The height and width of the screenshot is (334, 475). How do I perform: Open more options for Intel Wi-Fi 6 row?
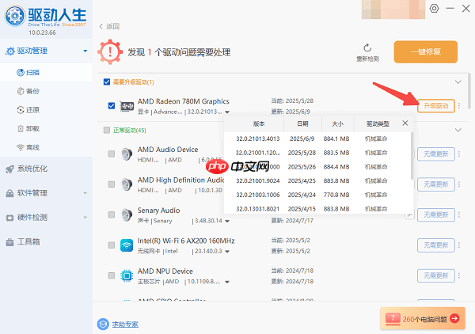pyautogui.click(x=459, y=245)
